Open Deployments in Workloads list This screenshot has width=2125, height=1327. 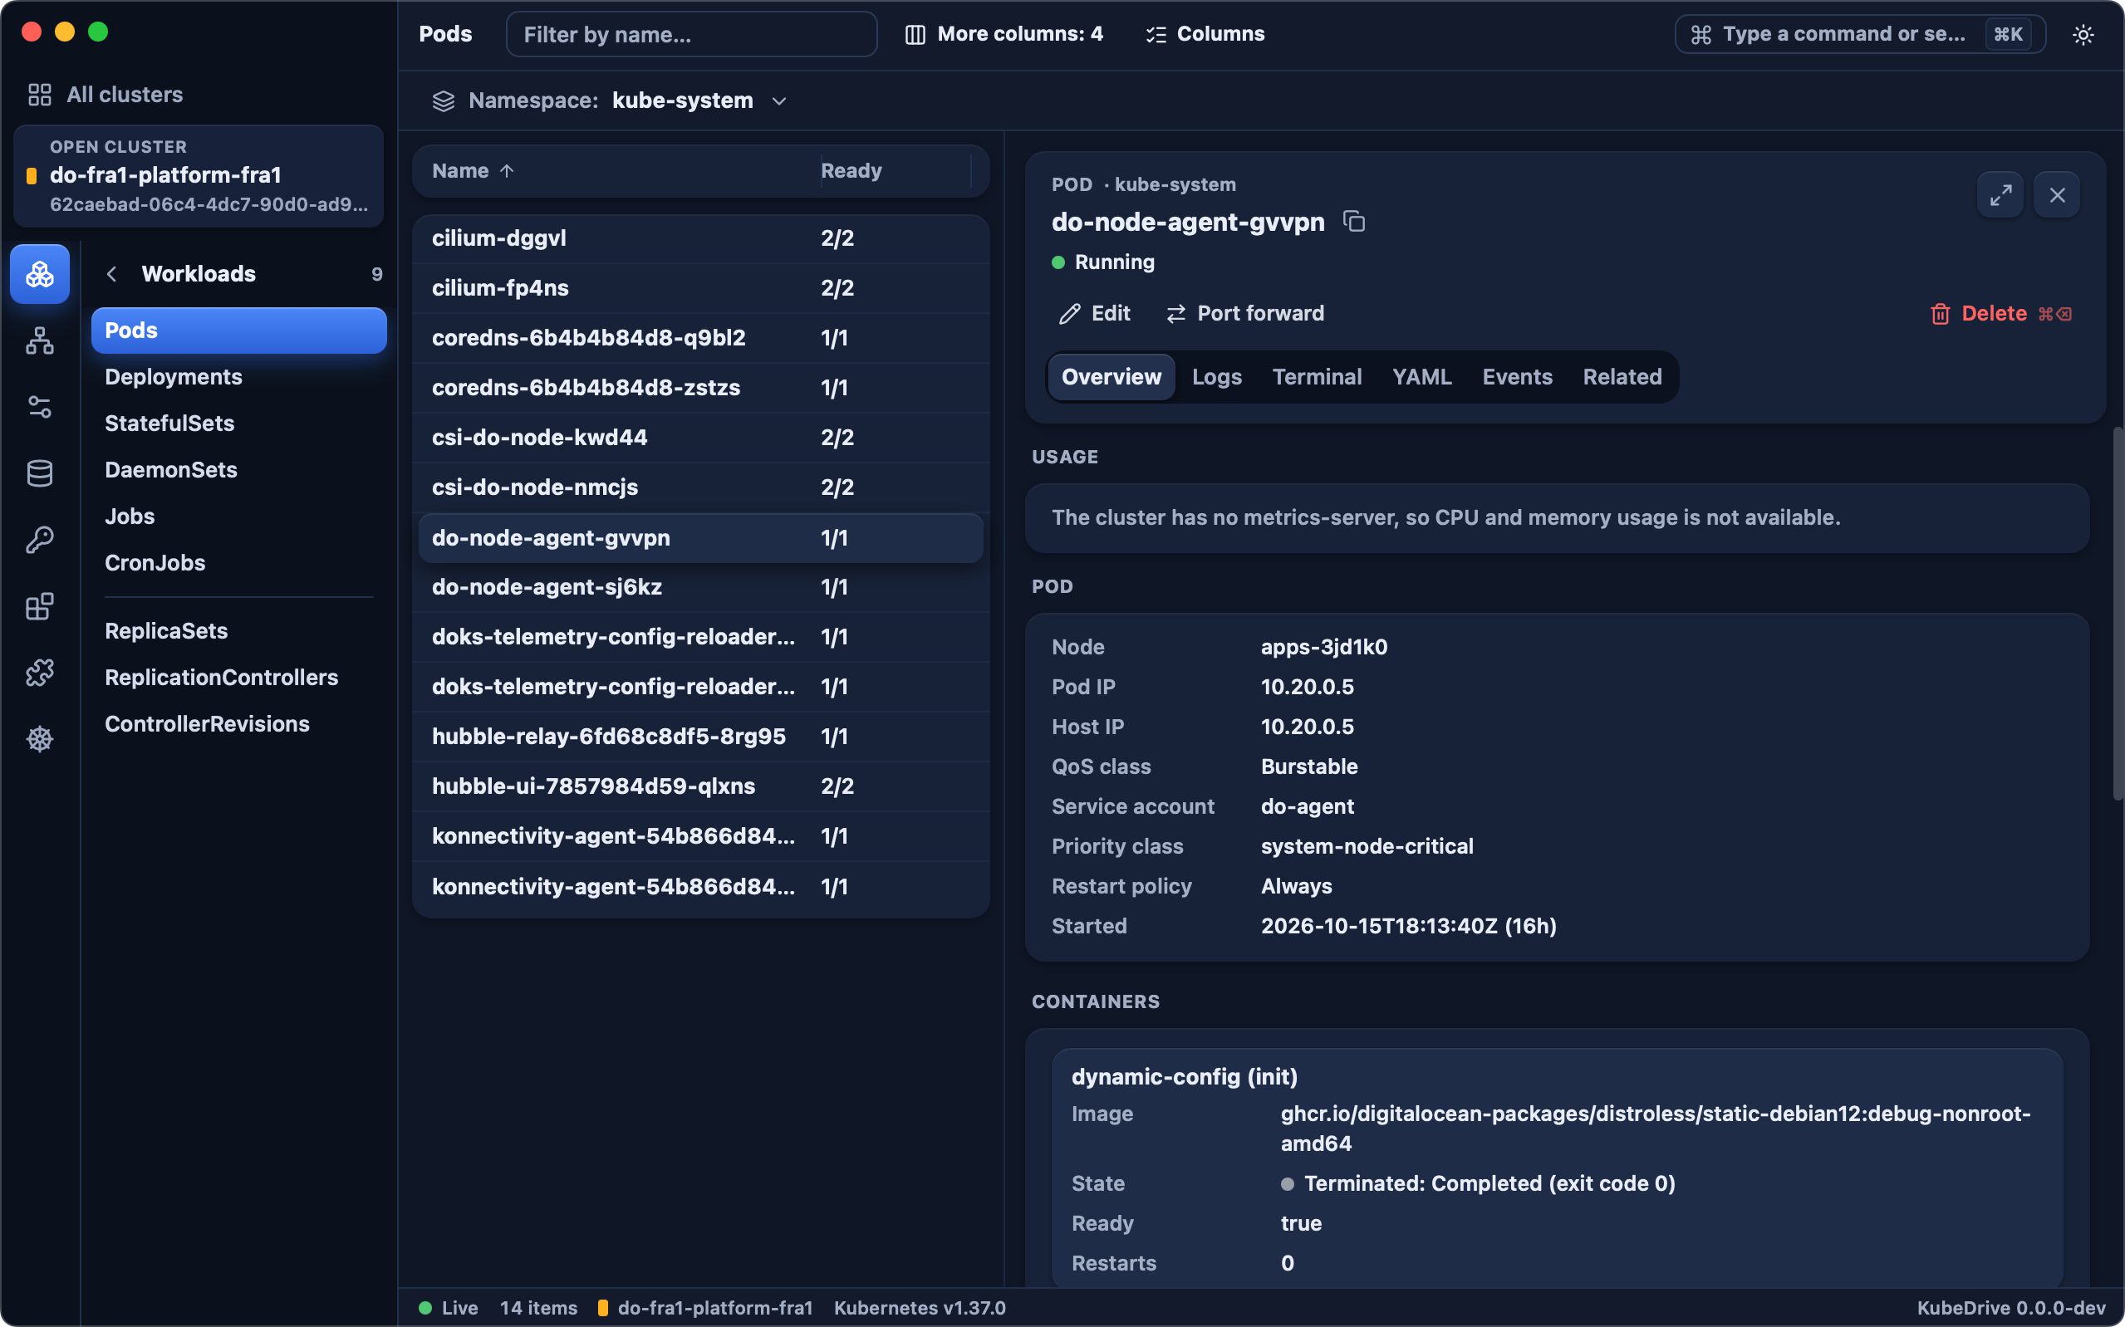(238, 376)
